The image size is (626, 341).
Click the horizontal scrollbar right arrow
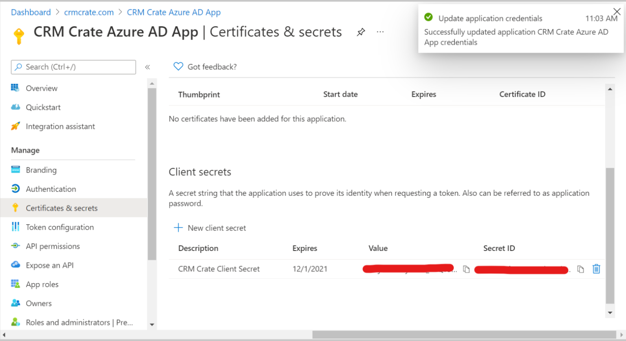[x=621, y=335]
